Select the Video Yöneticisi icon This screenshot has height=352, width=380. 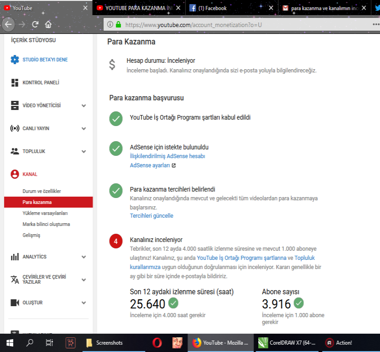(x=15, y=105)
